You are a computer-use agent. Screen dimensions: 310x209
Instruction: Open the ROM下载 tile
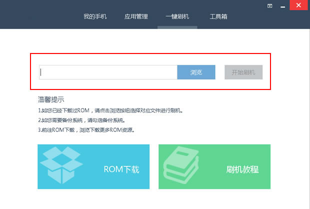(x=93, y=166)
